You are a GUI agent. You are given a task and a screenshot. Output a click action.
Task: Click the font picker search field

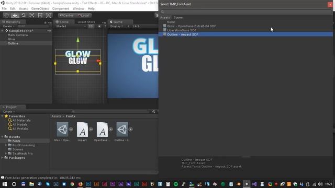[x=245, y=11]
